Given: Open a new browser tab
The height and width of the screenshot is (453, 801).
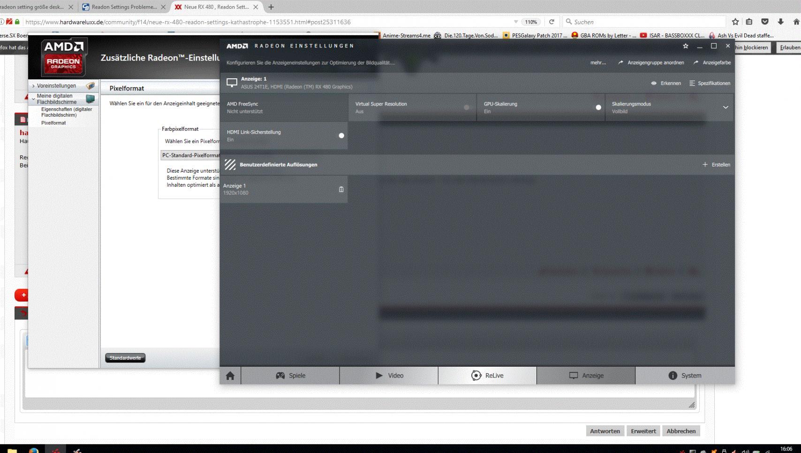Looking at the screenshot, I should pyautogui.click(x=271, y=7).
